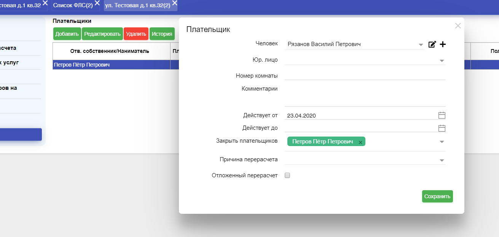
Task: Expand the Человек dropdown
Action: [421, 45]
